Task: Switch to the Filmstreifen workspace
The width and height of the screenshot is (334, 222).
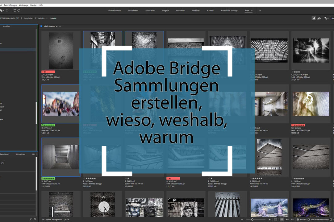Action: (x=150, y=10)
